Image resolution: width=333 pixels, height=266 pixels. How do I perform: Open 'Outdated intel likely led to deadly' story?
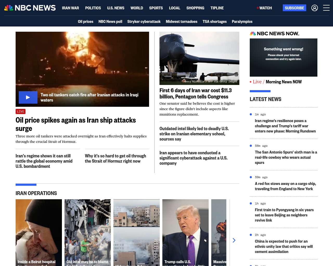[x=194, y=134]
